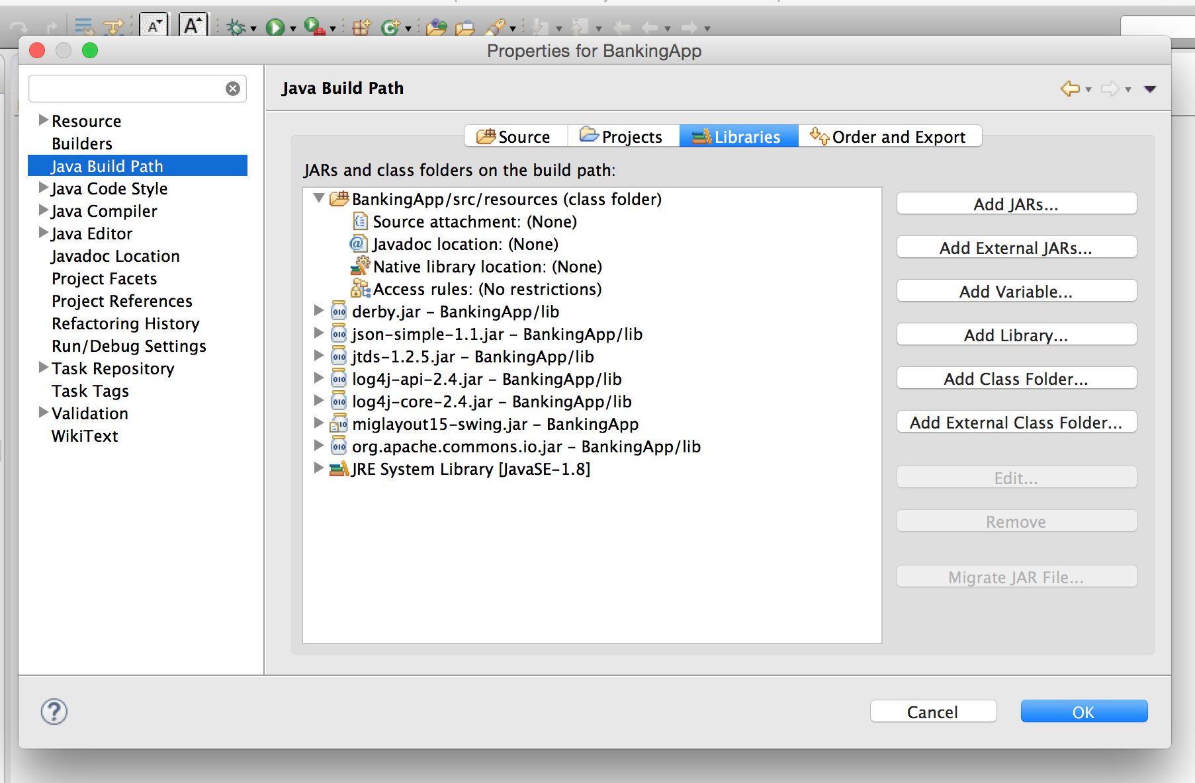
Task: Click the derby.jar file icon
Action: coord(339,311)
